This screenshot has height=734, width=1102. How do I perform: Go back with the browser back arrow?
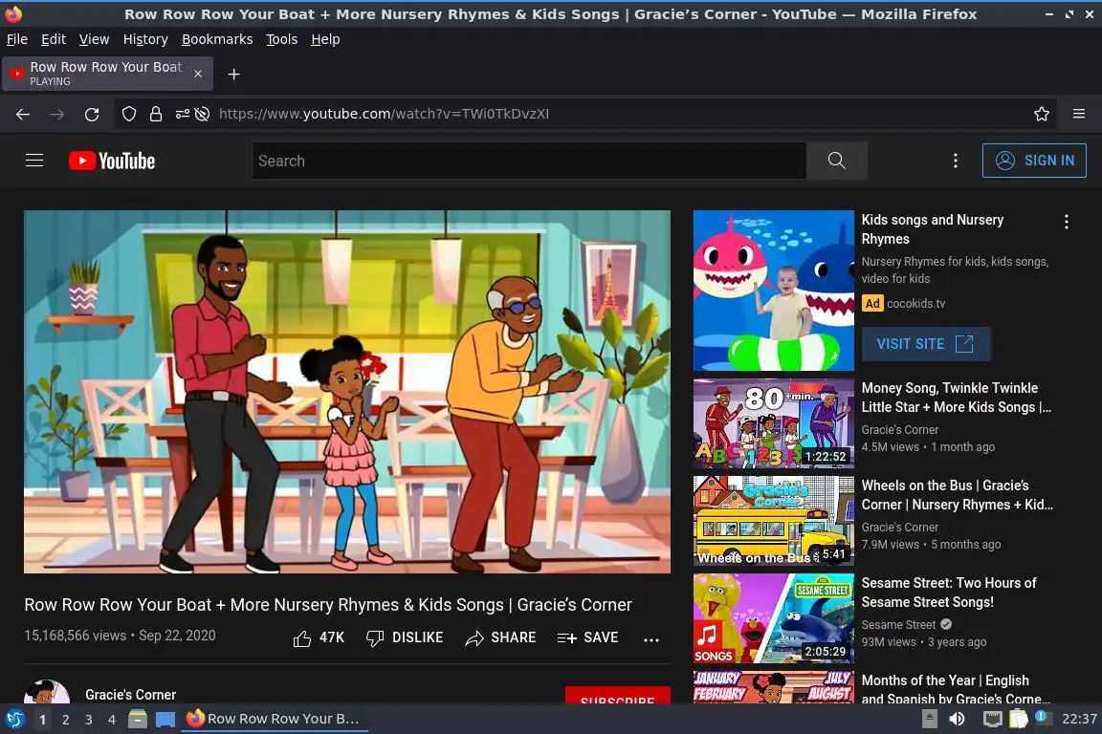pyautogui.click(x=23, y=115)
